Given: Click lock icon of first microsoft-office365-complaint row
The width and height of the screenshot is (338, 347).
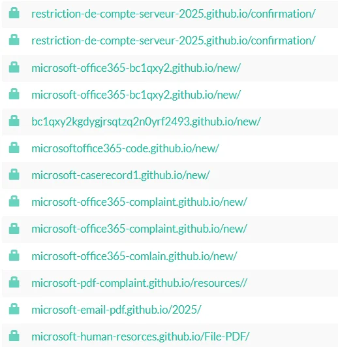Looking at the screenshot, I should (x=14, y=201).
